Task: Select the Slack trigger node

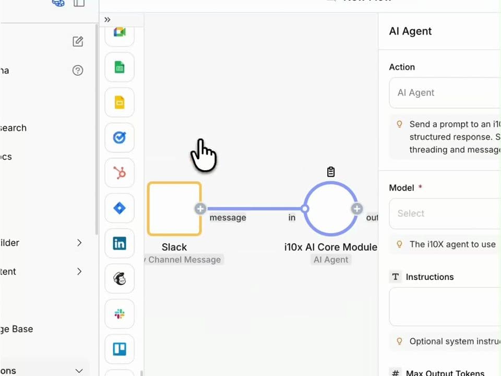Action: tap(174, 209)
